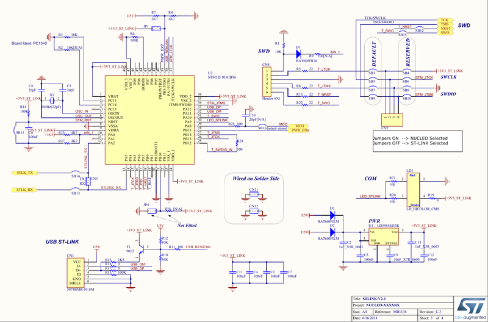The height and width of the screenshot is (322, 488).
Task: Select the STLK_TX port label
Action: (x=24, y=173)
